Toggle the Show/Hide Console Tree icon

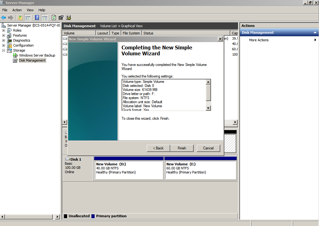[27, 18]
